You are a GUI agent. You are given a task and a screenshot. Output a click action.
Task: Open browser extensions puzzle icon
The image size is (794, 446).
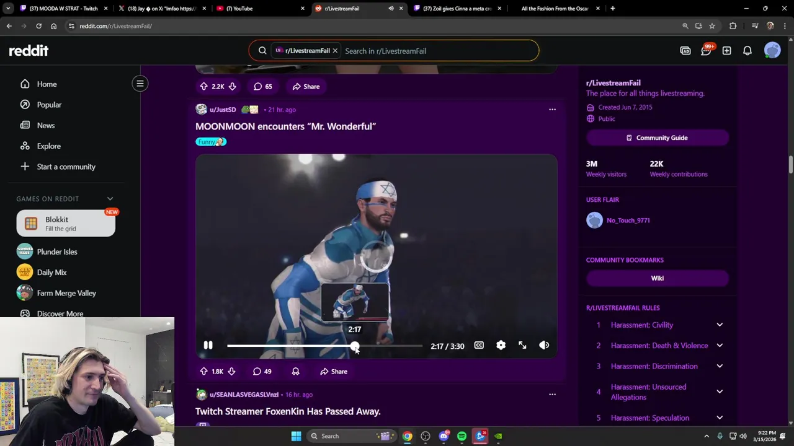coord(733,26)
